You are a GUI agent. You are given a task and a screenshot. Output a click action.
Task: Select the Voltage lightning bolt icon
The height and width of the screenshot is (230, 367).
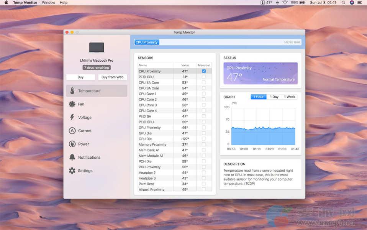tap(72, 117)
